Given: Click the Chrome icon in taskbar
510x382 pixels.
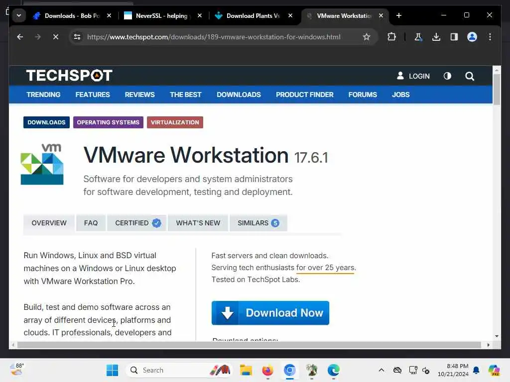Looking at the screenshot, I should pos(289,370).
